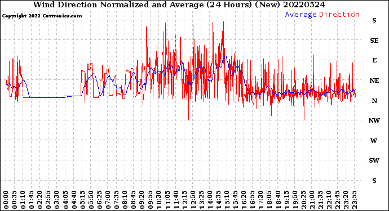This screenshot has height=211, width=389.
Task: Click the 17:30 time axis label
Action: [x=260, y=200]
